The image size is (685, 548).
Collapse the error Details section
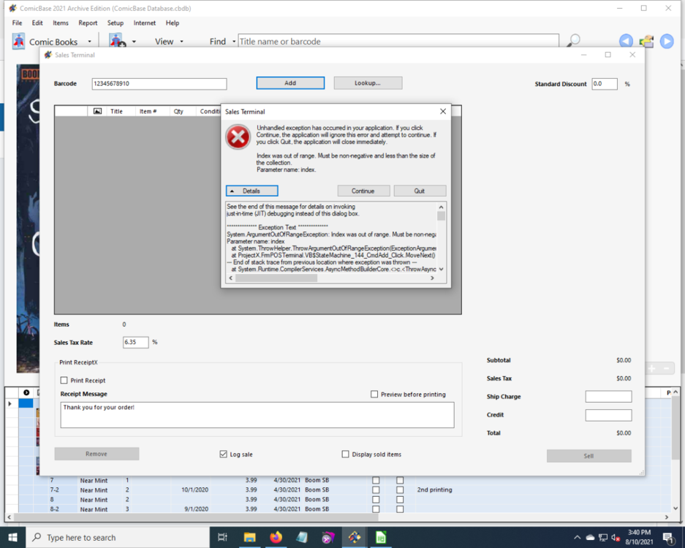coord(251,191)
